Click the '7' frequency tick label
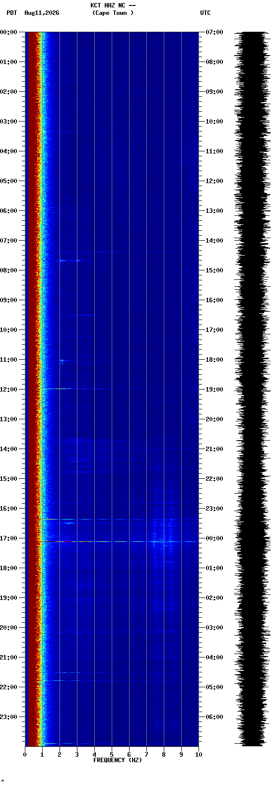The height and width of the screenshot is (786, 274). [146, 755]
